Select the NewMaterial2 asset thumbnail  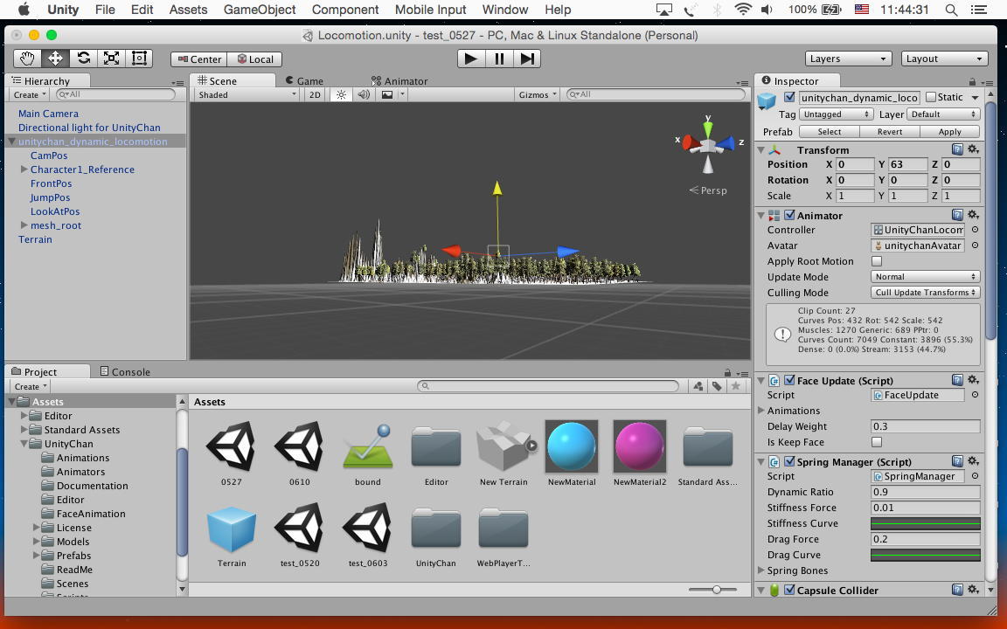640,446
